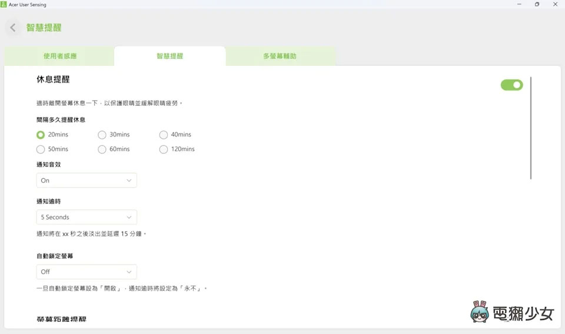Switch to the 多螢幕輔助 tab
This screenshot has height=334, width=565.
(x=280, y=56)
